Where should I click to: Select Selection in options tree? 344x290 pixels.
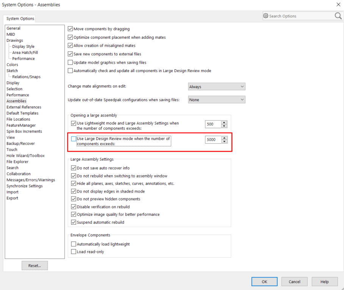[14, 89]
